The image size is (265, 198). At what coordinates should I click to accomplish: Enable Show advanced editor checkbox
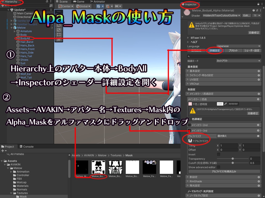218,167
